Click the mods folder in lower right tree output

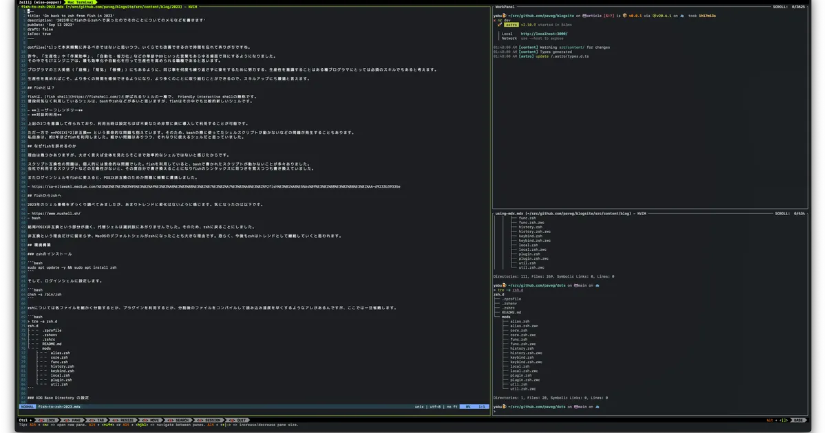click(x=507, y=317)
